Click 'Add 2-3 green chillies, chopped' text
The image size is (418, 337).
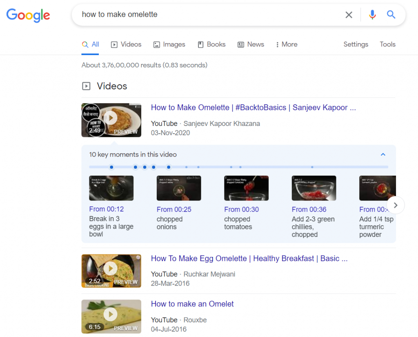point(313,227)
